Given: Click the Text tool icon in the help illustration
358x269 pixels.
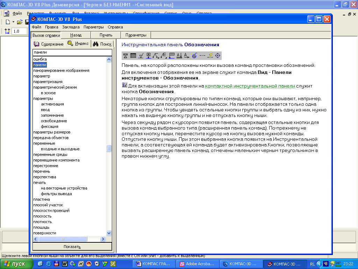Looking at the screenshot, I should [x=126, y=56].
